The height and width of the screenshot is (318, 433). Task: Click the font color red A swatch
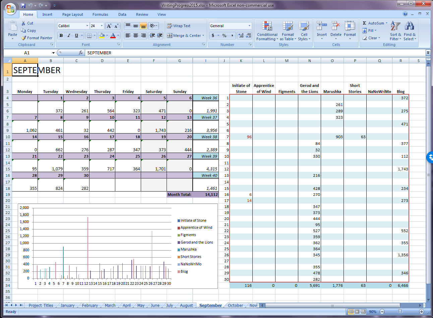pos(113,36)
